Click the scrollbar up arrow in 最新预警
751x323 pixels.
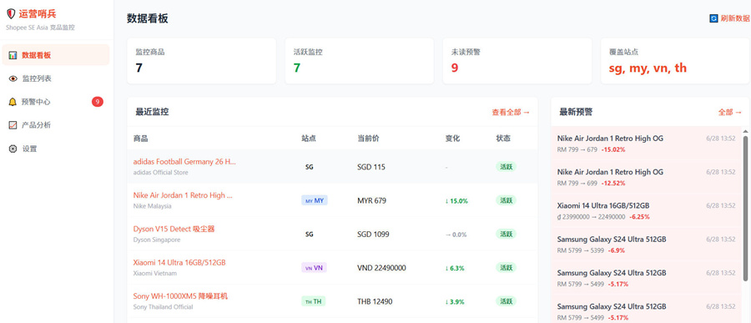point(745,131)
